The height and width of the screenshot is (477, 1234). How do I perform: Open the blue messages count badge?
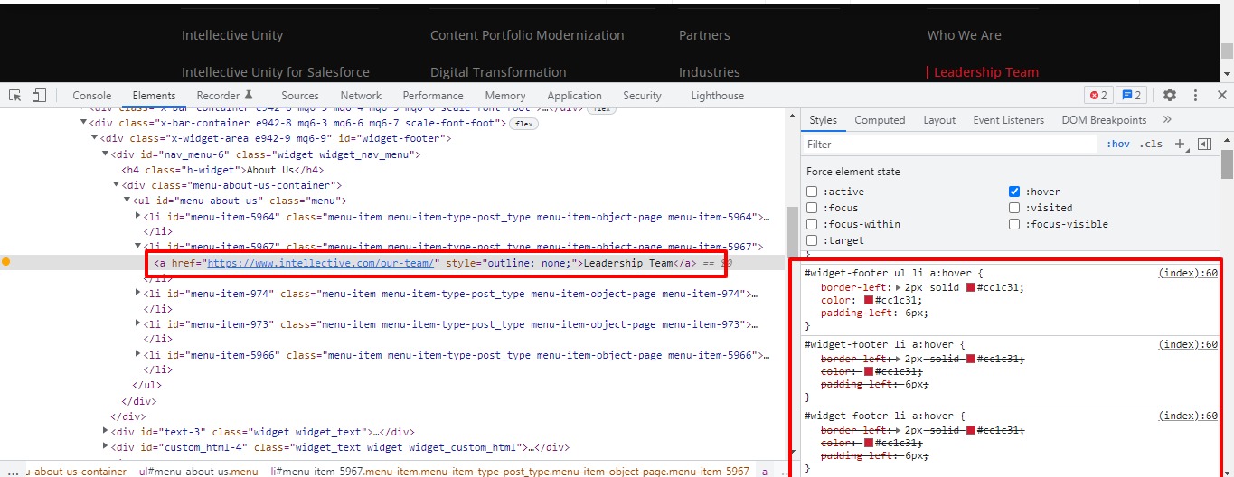1130,95
